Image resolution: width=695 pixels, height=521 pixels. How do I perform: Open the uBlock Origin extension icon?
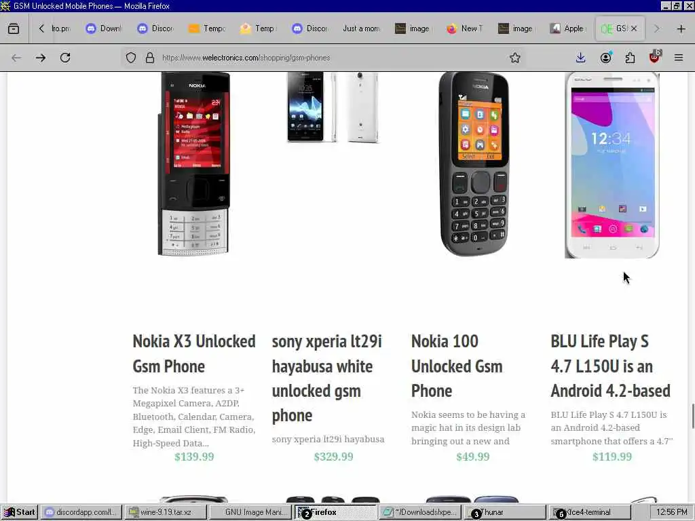[x=654, y=58]
